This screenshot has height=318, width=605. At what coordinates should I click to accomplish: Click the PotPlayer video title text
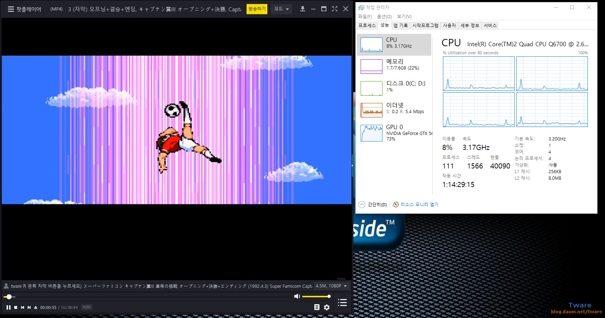pos(154,9)
